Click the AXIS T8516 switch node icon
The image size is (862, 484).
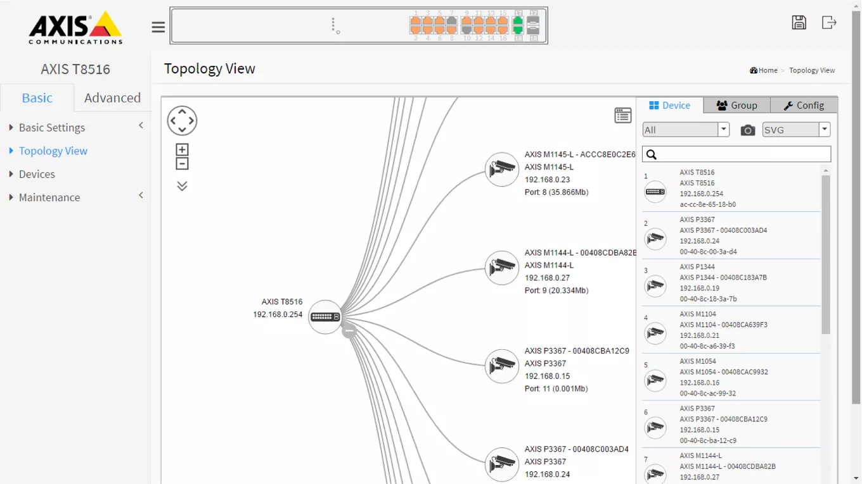click(x=325, y=317)
